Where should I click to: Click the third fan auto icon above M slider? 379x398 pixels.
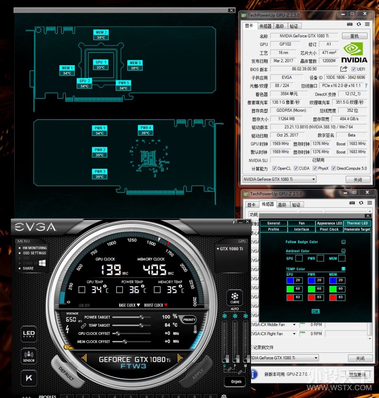coord(245,316)
